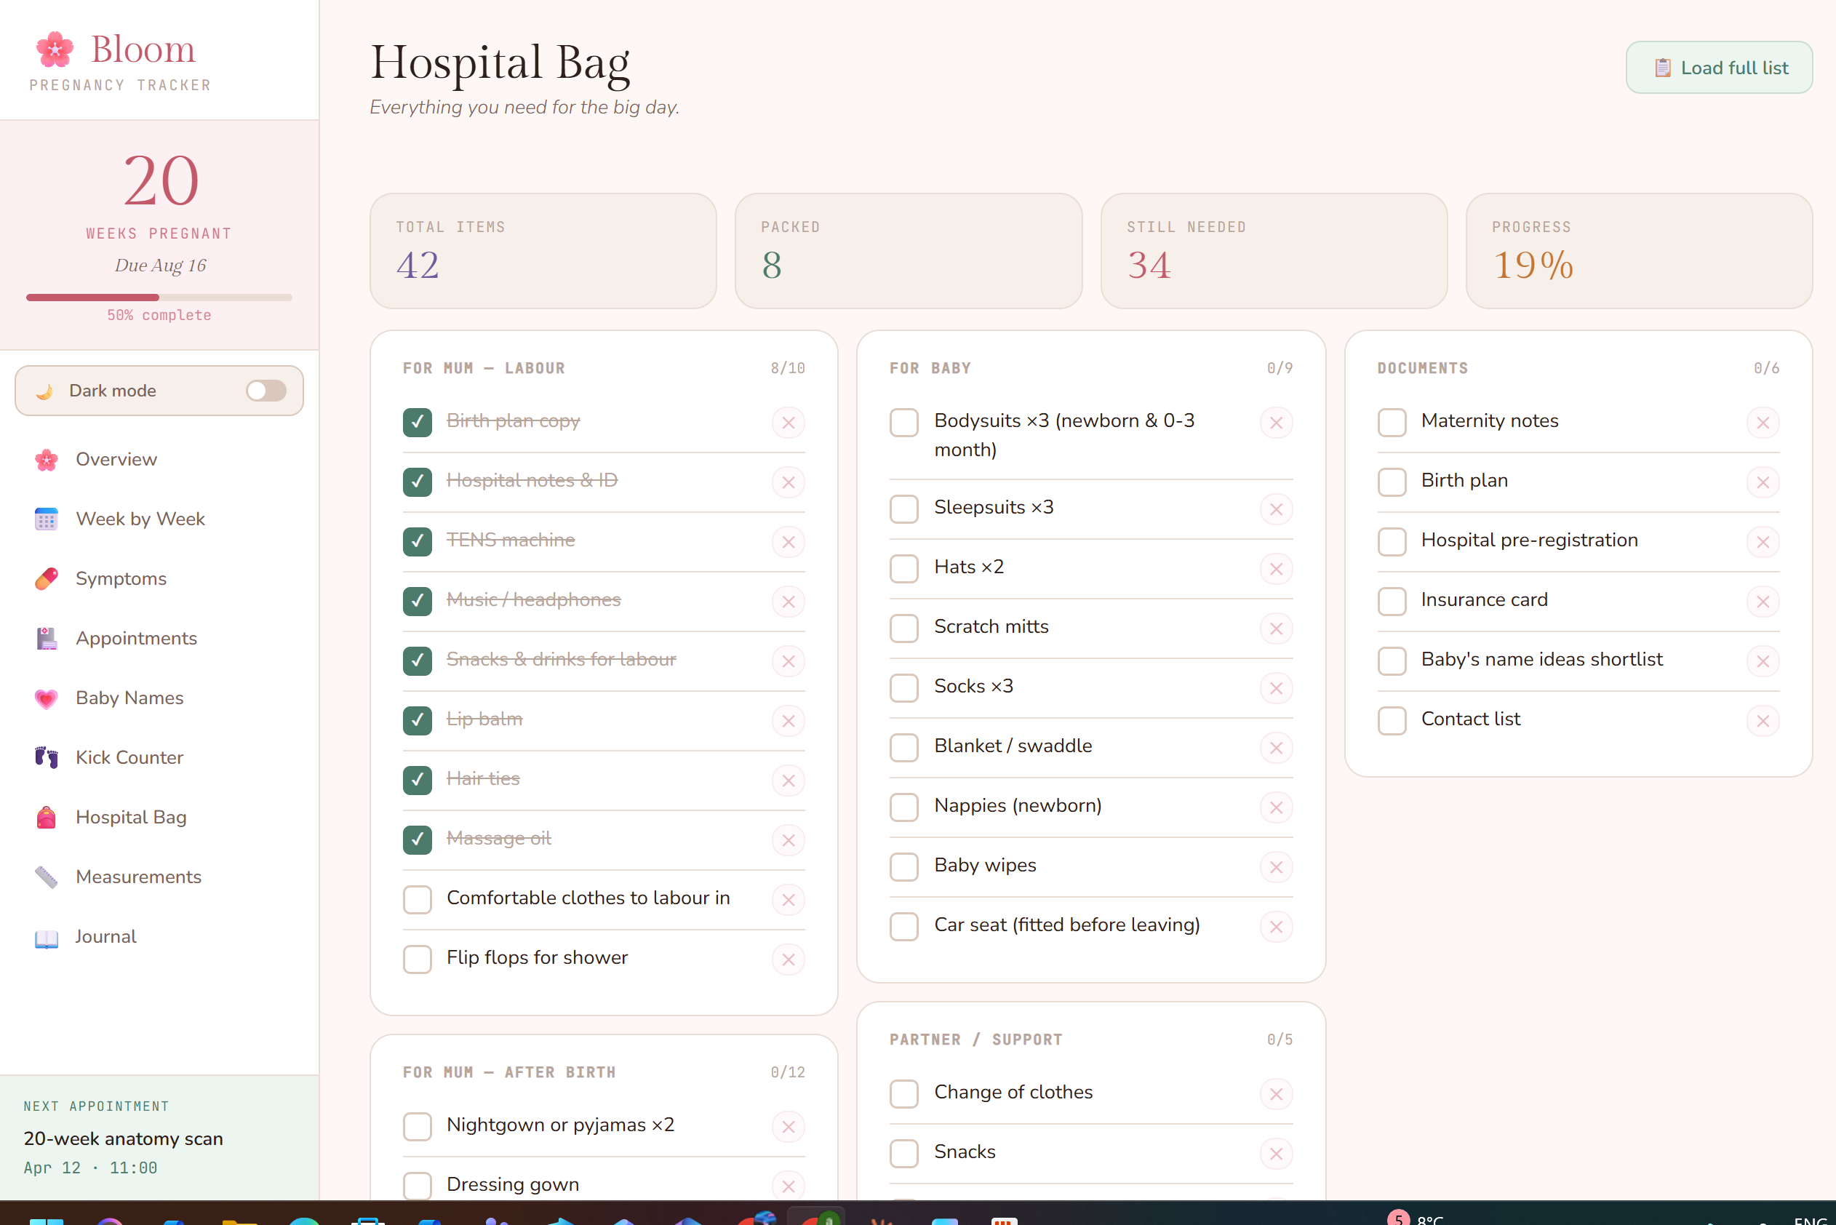Click the Hospital Bag backpack icon

coord(47,817)
